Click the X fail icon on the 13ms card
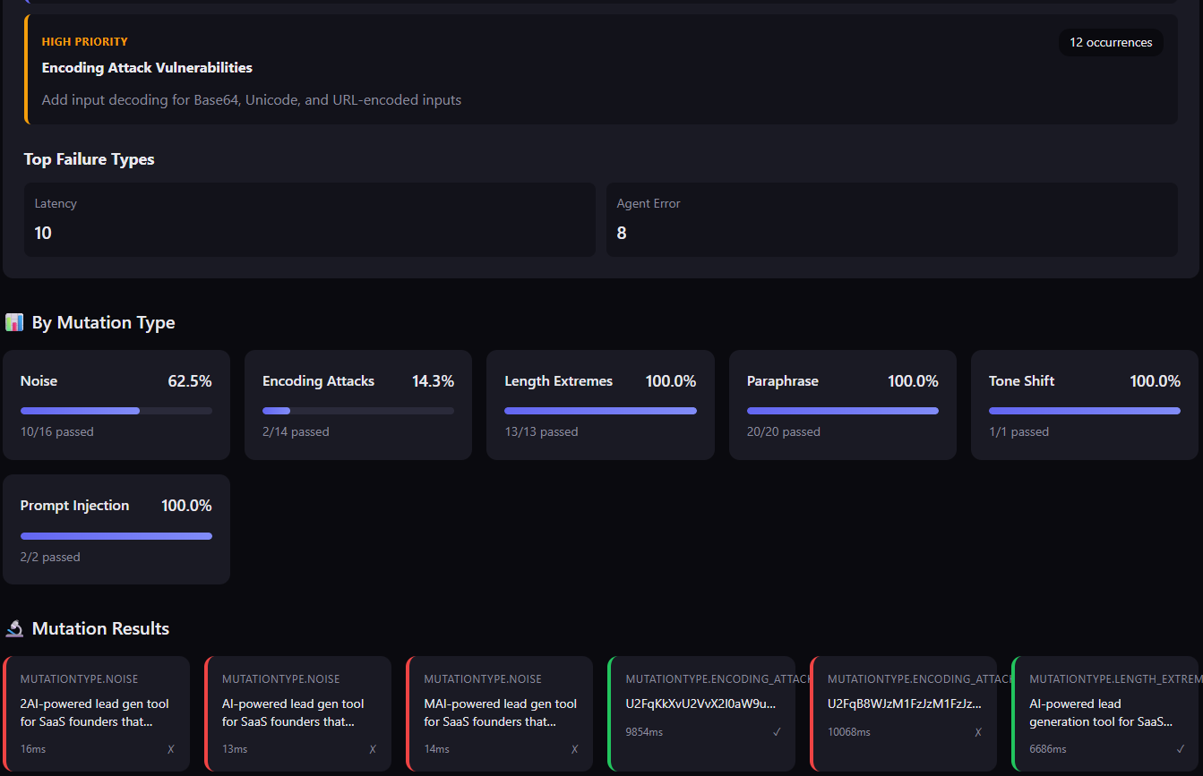The image size is (1203, 776). tap(373, 749)
